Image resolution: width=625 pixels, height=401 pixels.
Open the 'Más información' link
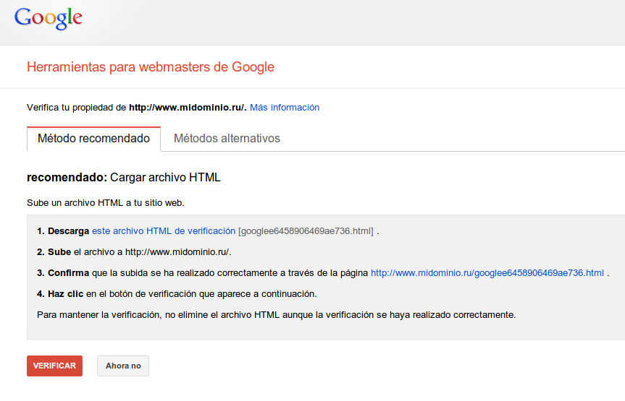285,108
